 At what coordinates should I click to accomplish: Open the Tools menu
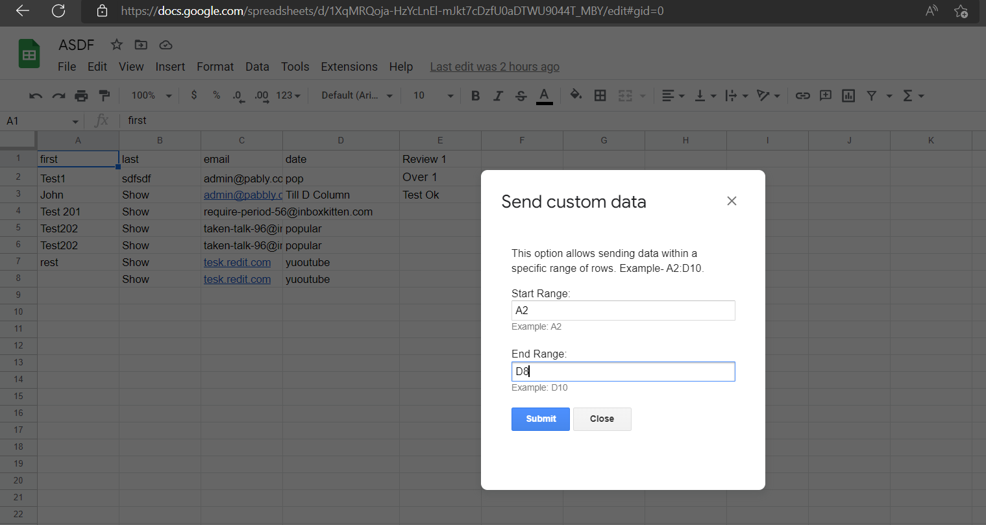295,67
